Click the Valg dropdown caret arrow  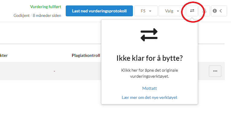(178, 11)
